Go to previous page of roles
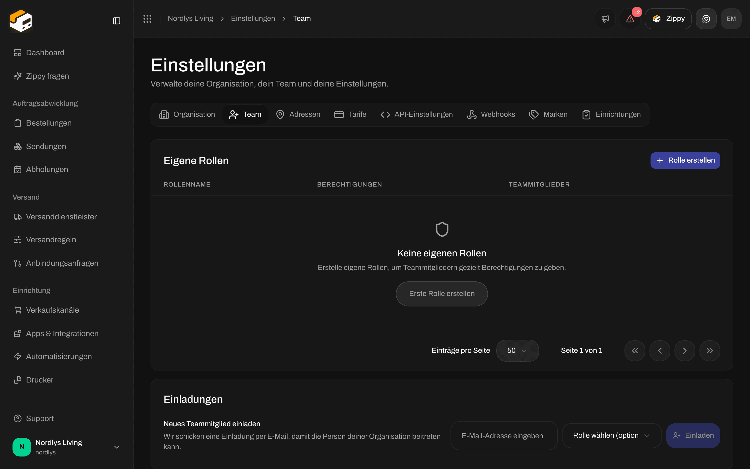The image size is (750, 469). (x=660, y=350)
